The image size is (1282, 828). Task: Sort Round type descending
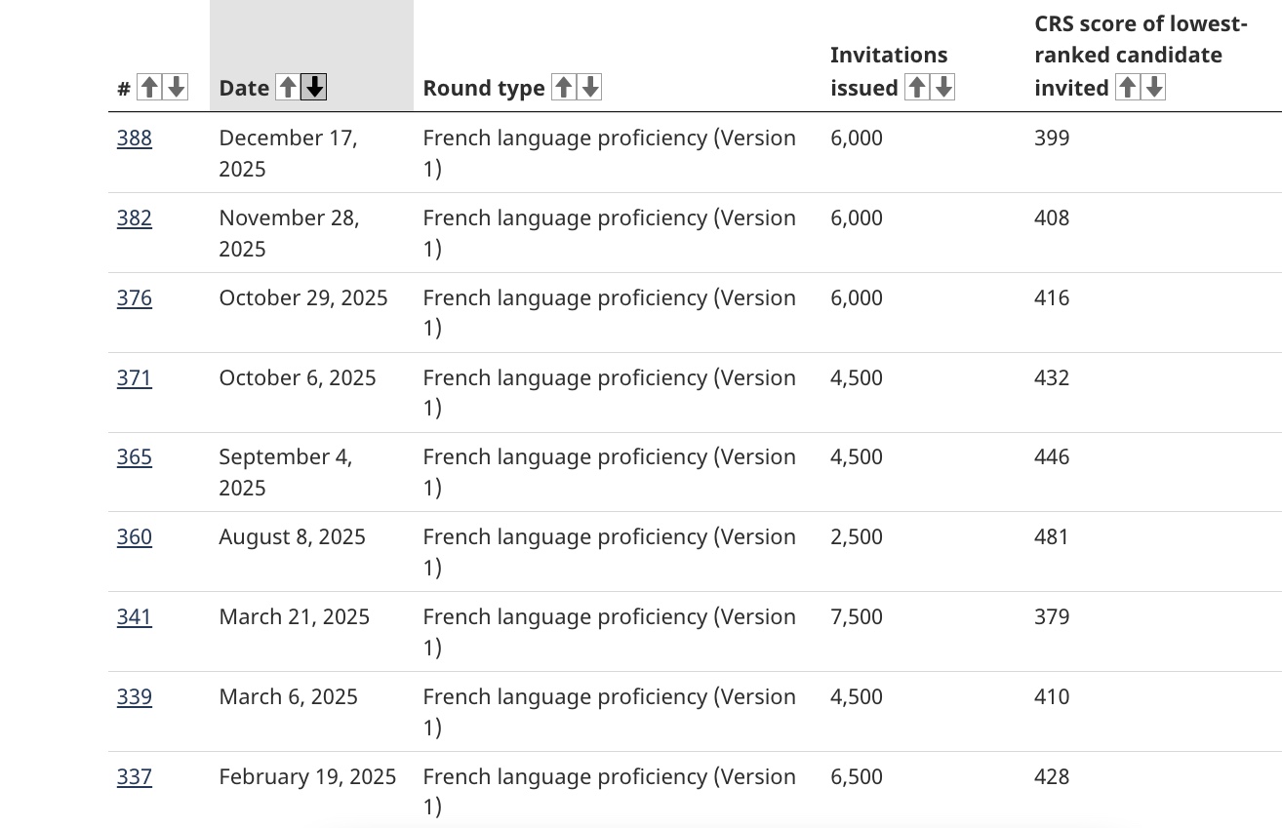[x=590, y=88]
